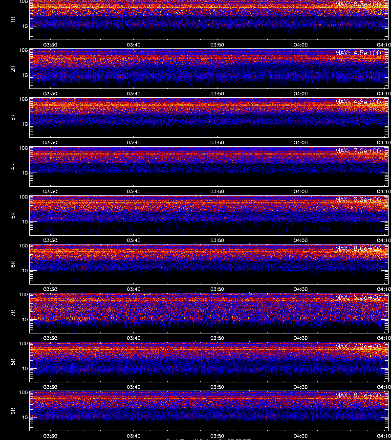Select the 'MAX: 4.5e+00' annotation
Screen dimensions: 391x440
358,53
